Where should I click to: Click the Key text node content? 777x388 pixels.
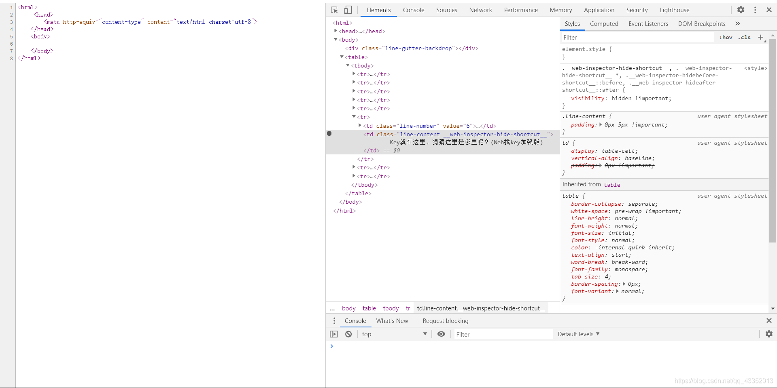(x=466, y=142)
